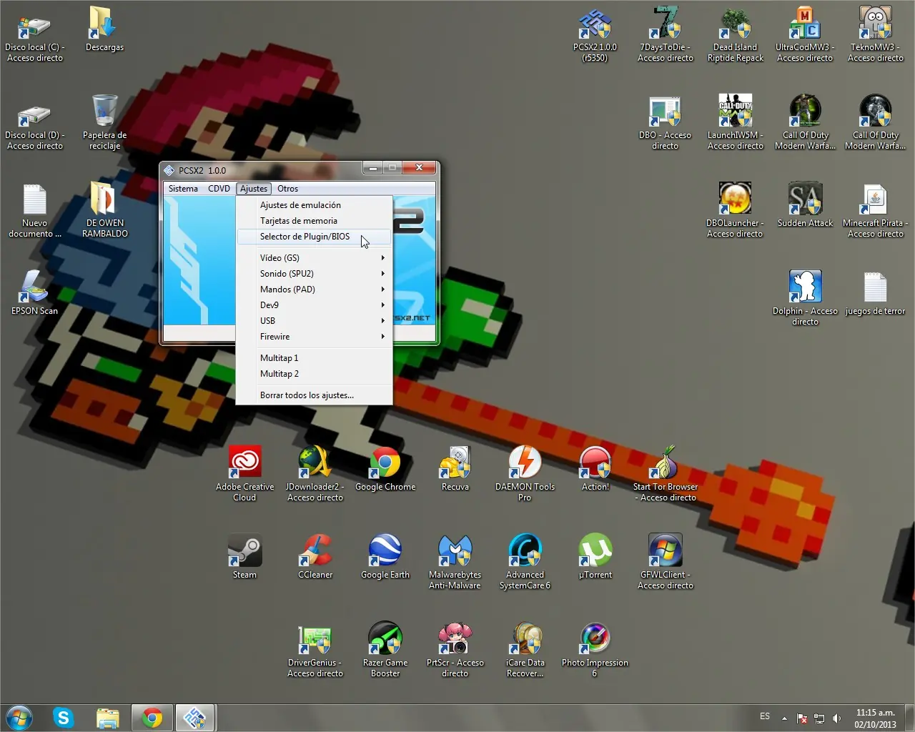This screenshot has width=915, height=732.
Task: Open the CDVD menu in PCSX2
Action: pos(219,189)
